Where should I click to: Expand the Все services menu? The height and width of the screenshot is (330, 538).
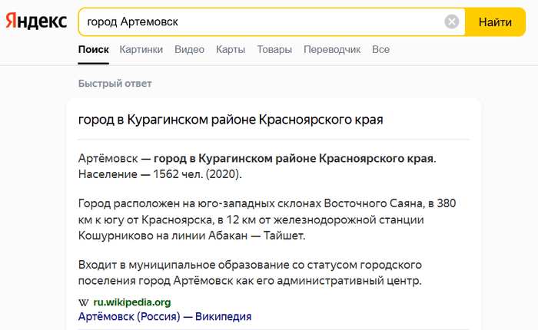pyautogui.click(x=381, y=49)
